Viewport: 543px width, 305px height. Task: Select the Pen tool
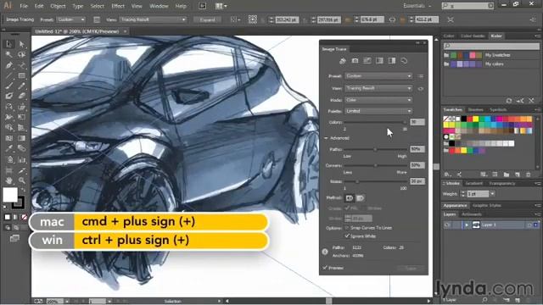pyautogui.click(x=9, y=65)
